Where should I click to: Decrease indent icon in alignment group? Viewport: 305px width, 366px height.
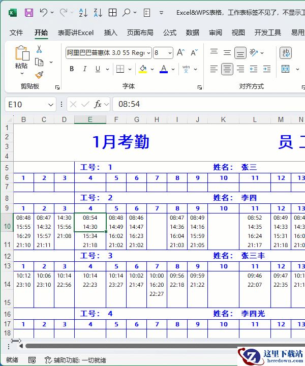click(254, 69)
